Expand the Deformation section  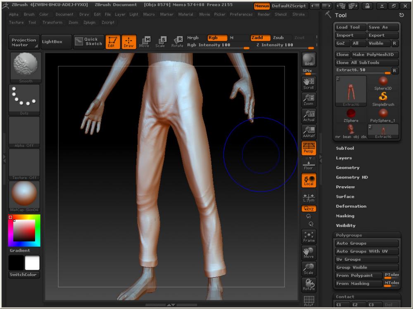[x=351, y=206]
